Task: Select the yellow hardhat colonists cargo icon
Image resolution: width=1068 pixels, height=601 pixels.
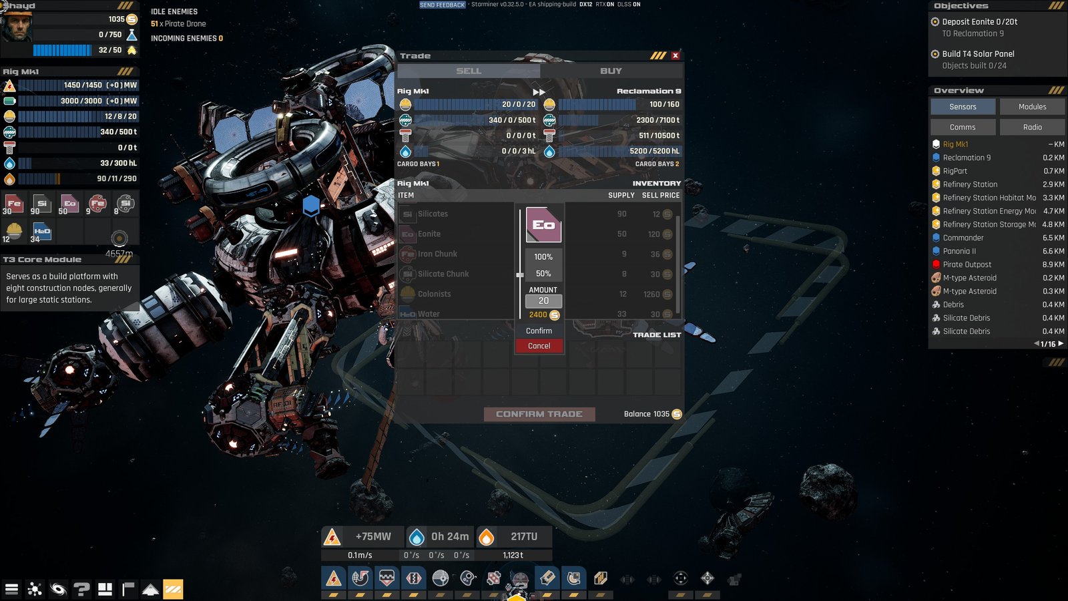Action: click(x=14, y=232)
